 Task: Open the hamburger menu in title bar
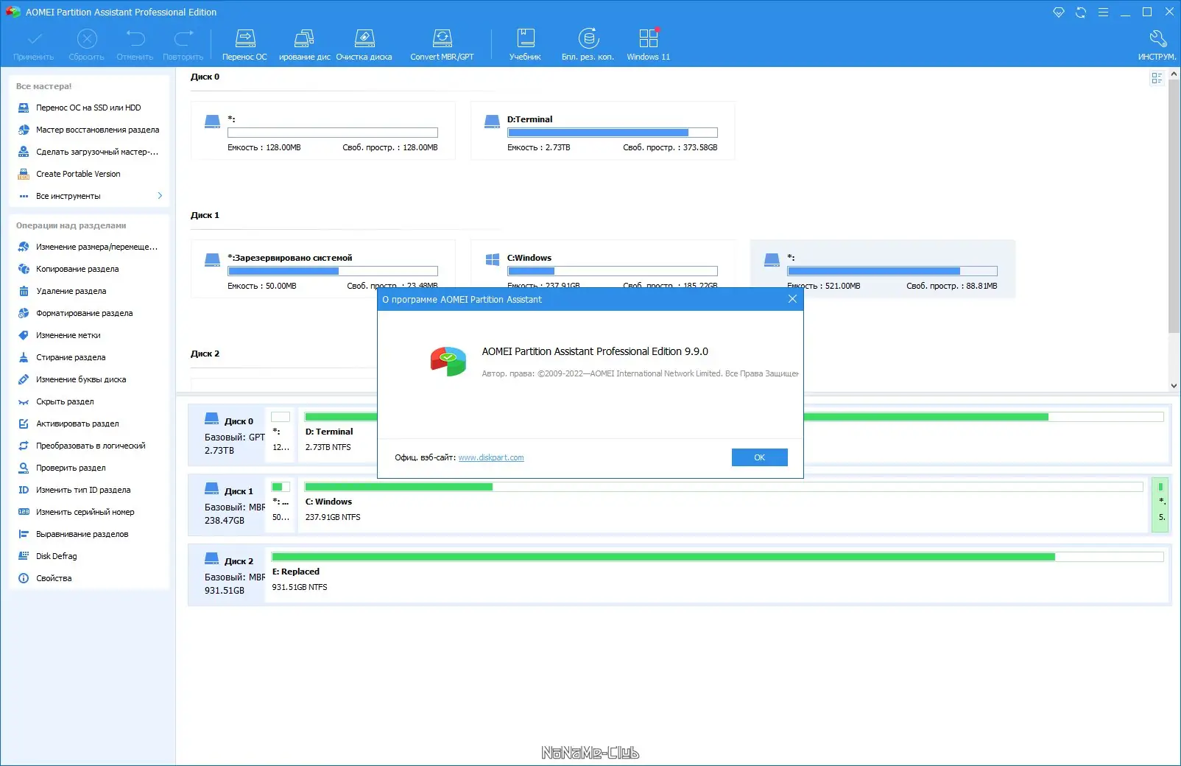(x=1103, y=13)
